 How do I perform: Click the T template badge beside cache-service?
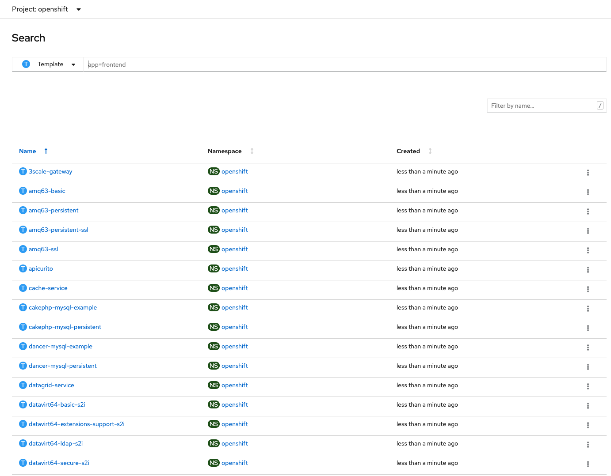(23, 288)
